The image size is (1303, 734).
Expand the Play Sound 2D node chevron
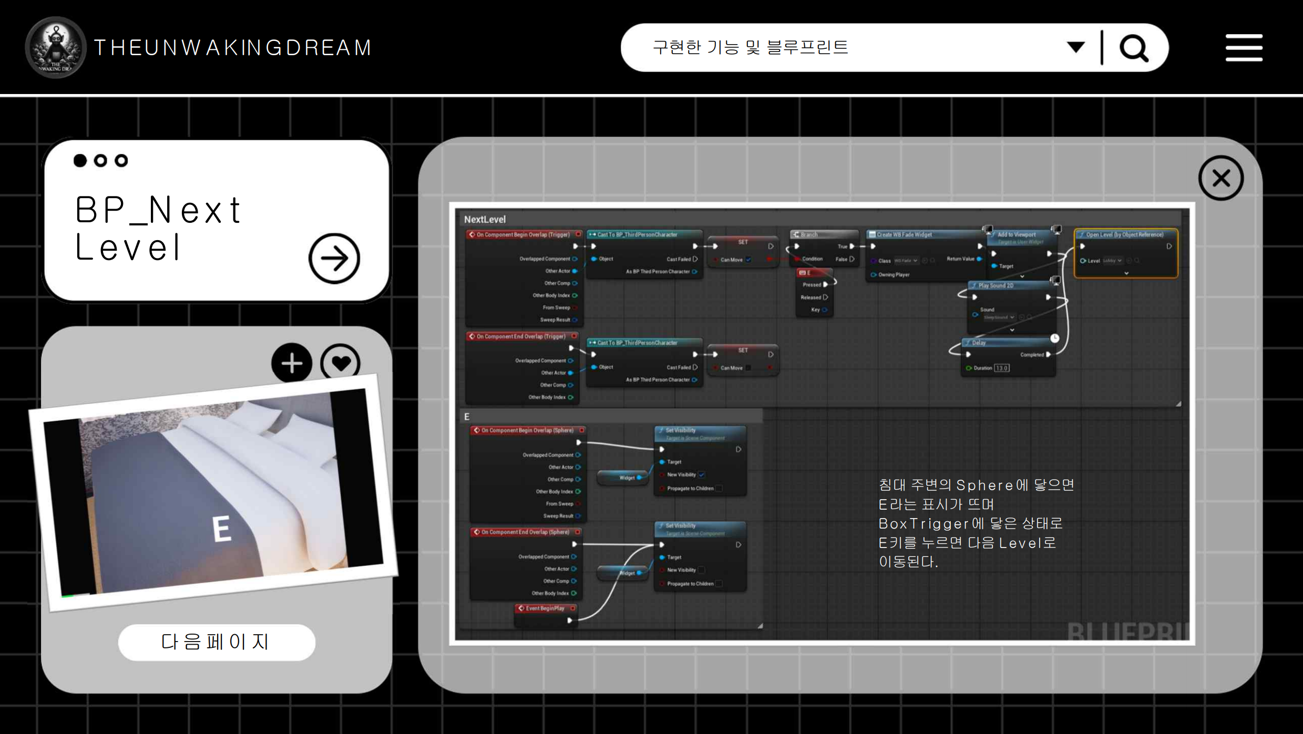[x=1012, y=330]
